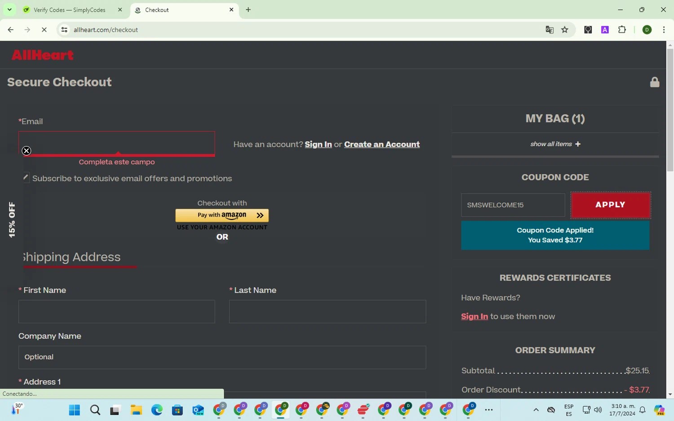Launch Microsoft Edge from the taskbar

click(x=157, y=410)
